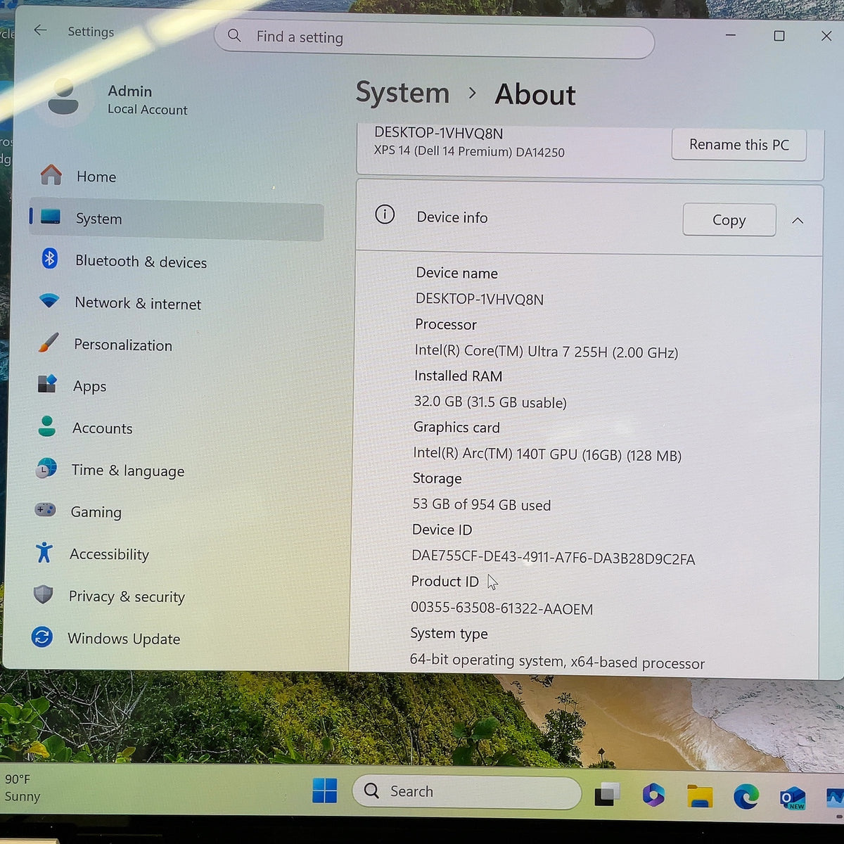Click the Accounts person icon

pyautogui.click(x=46, y=426)
